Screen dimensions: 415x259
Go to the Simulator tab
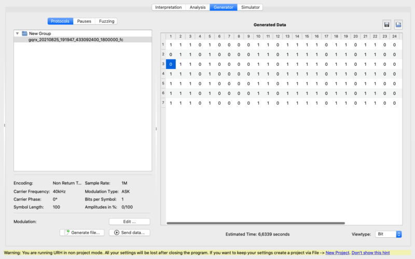click(251, 7)
